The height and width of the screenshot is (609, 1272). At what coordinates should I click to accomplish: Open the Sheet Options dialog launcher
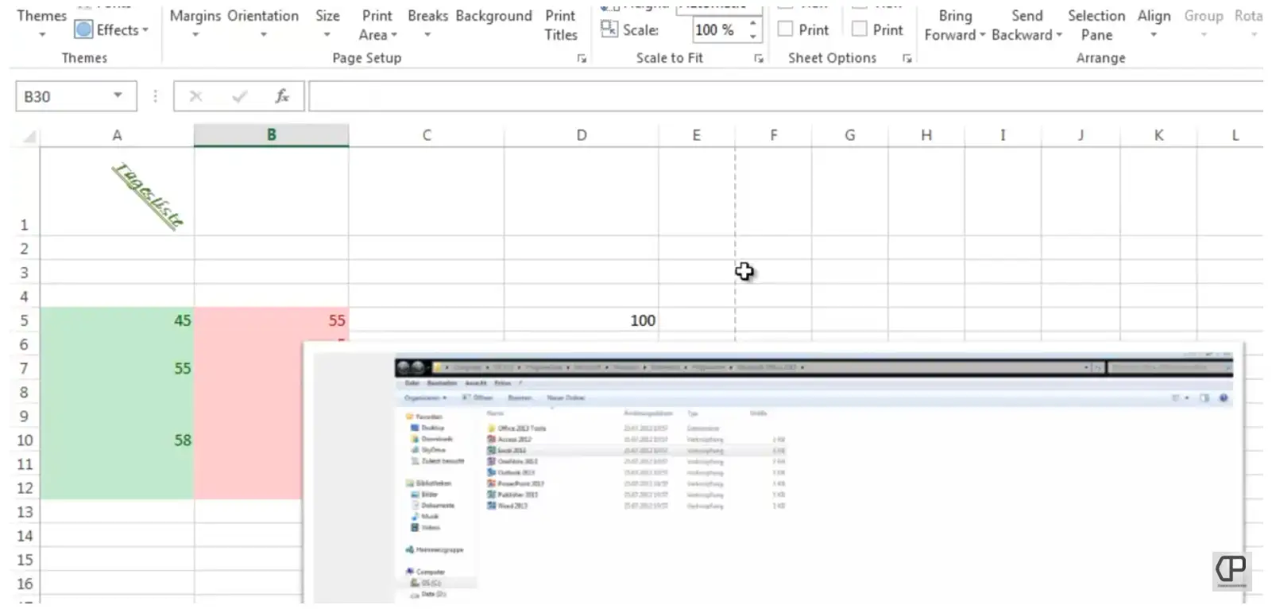coord(907,59)
